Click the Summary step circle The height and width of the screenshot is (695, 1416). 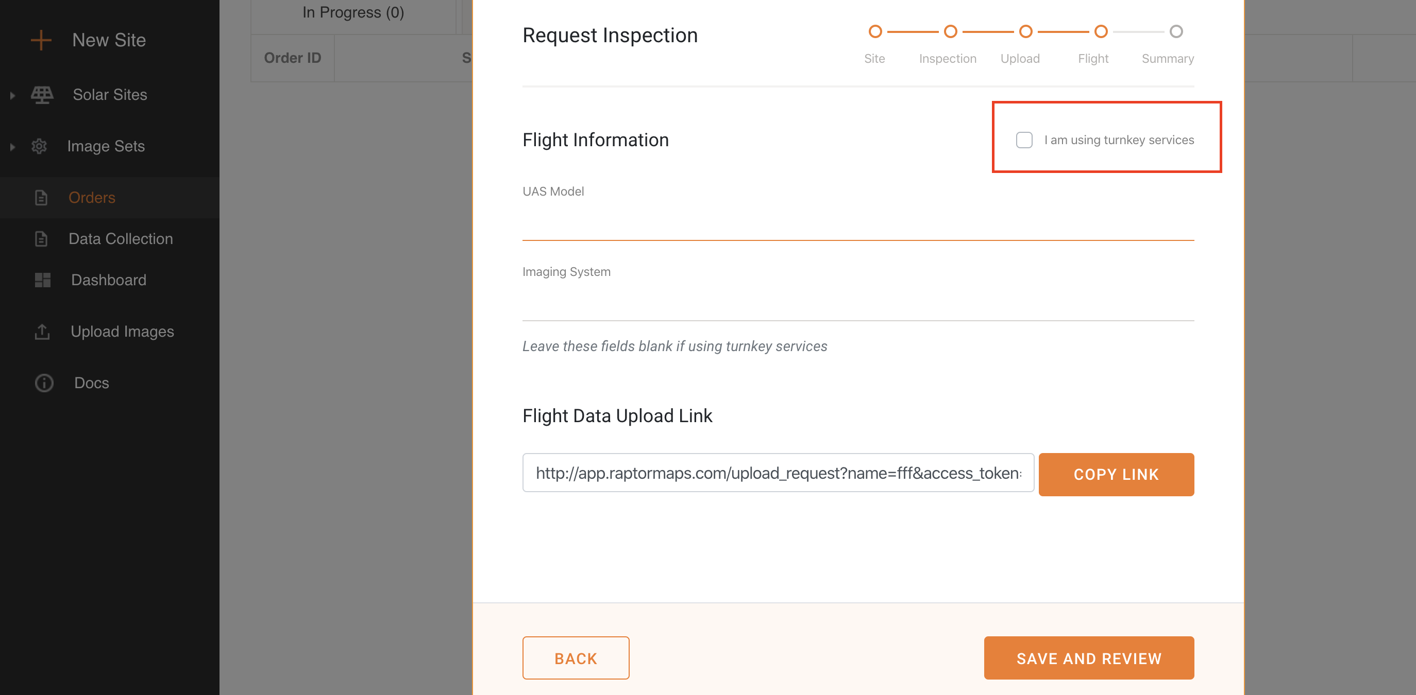pos(1176,32)
